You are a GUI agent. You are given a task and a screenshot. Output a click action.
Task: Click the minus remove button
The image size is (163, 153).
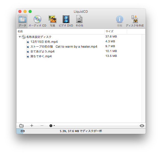42,126
